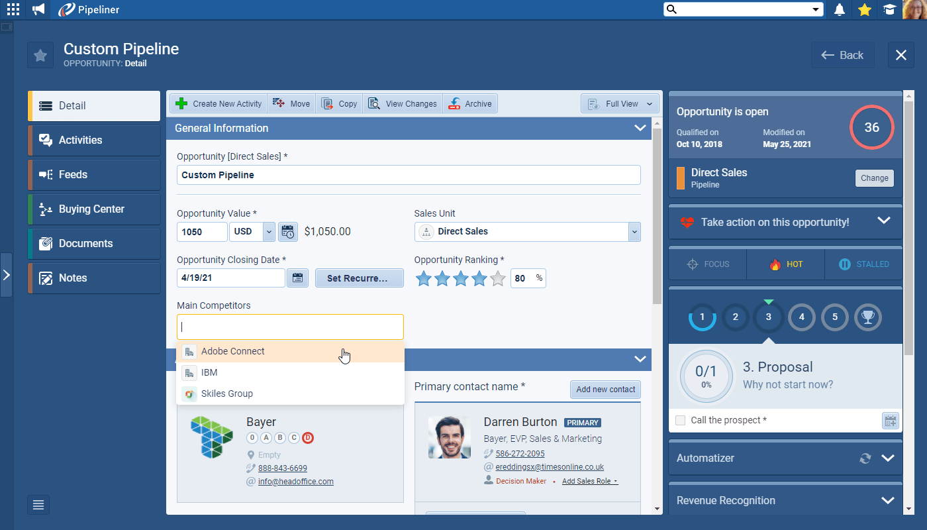Open notifications with the bell icon
927x530 pixels.
click(839, 10)
